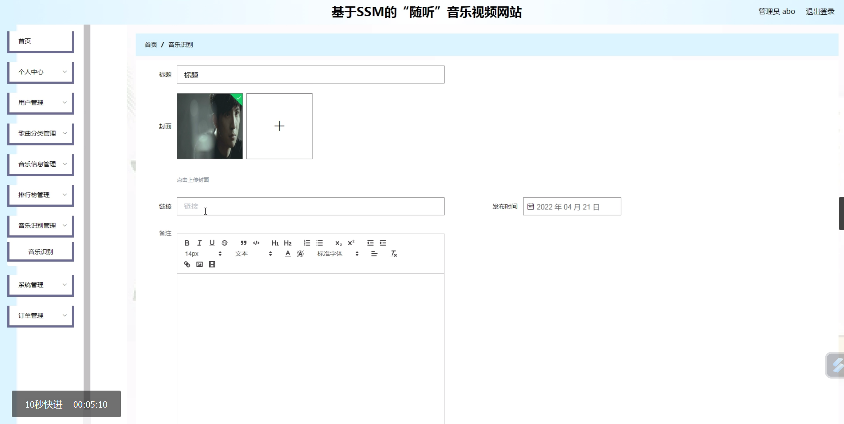Insert blockquote with quote icon
This screenshot has width=844, height=424.
coord(243,243)
